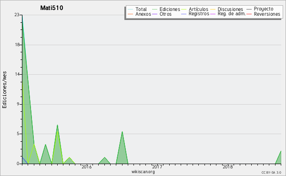Click the y-axis value 14
Image resolution: width=286 pixels, height=176 pixels.
[17, 74]
